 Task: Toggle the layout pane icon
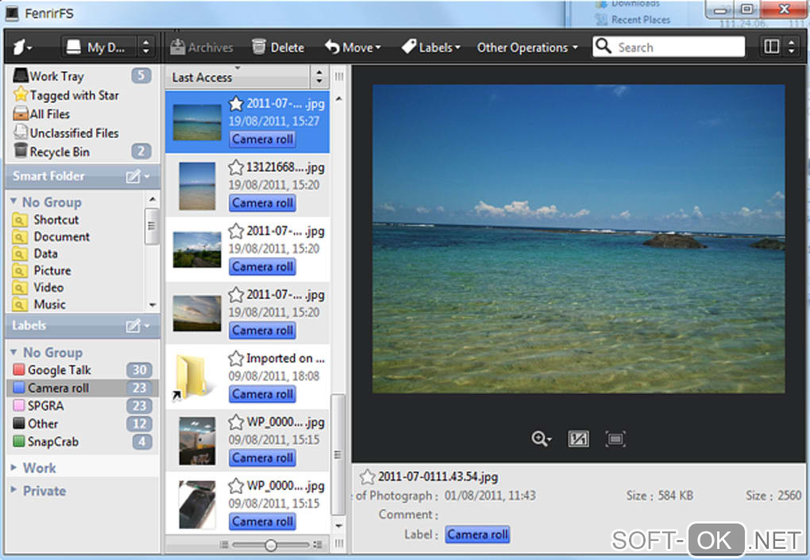[x=771, y=47]
